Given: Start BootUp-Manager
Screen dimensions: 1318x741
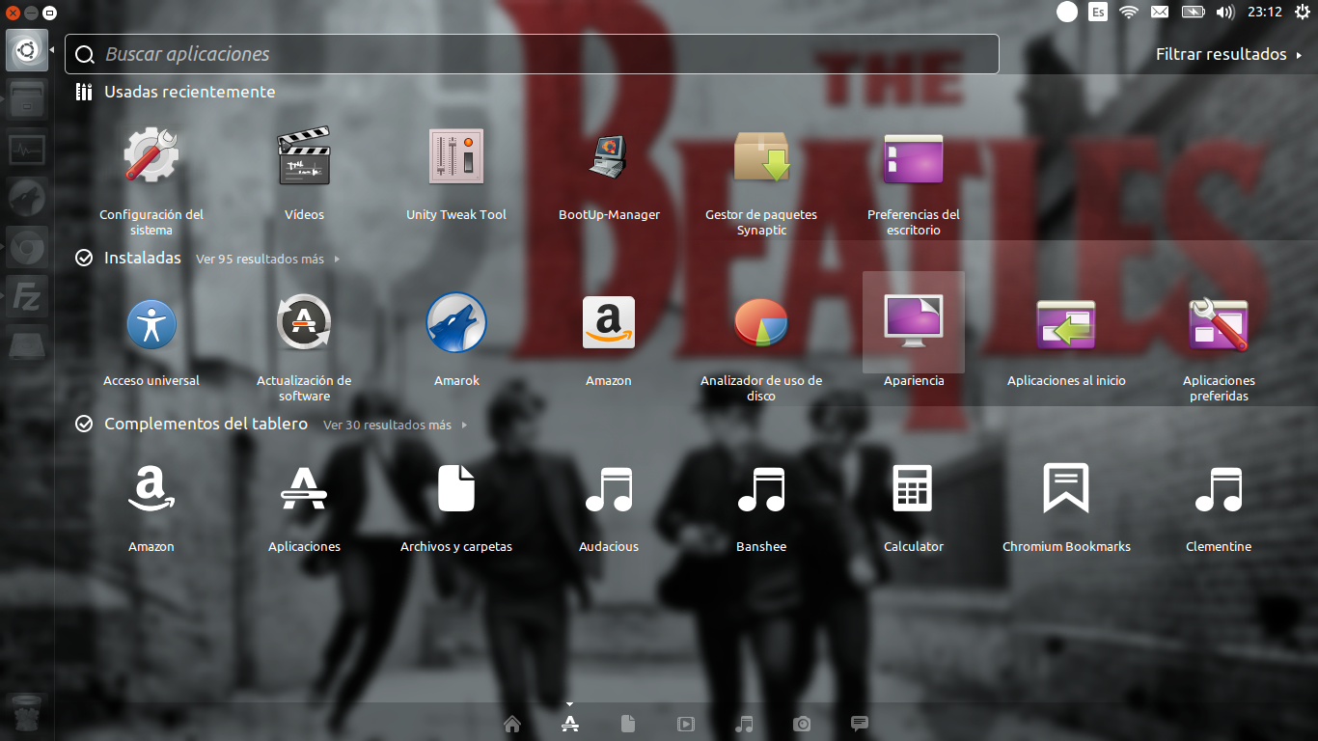Looking at the screenshot, I should coord(609,157).
